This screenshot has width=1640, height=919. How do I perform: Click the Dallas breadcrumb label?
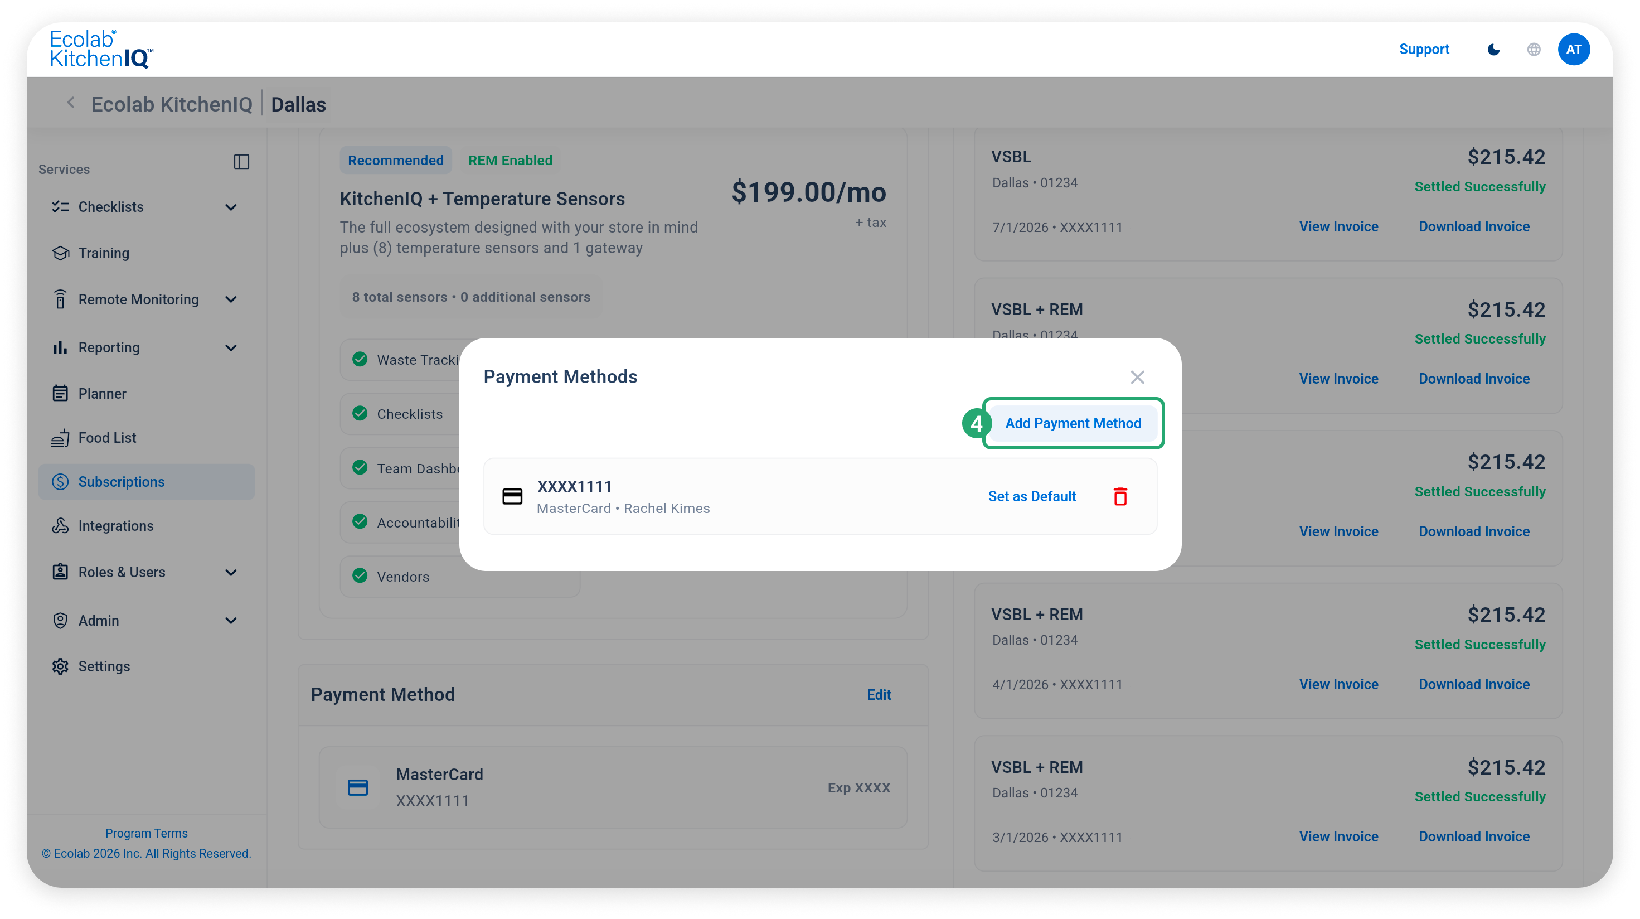[298, 104]
